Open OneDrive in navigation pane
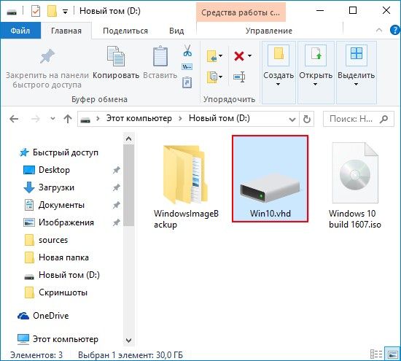This screenshot has width=401, height=361. tap(50, 316)
